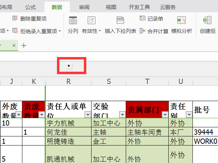Close the current document tab
The image size is (218, 163).
click(14, 45)
